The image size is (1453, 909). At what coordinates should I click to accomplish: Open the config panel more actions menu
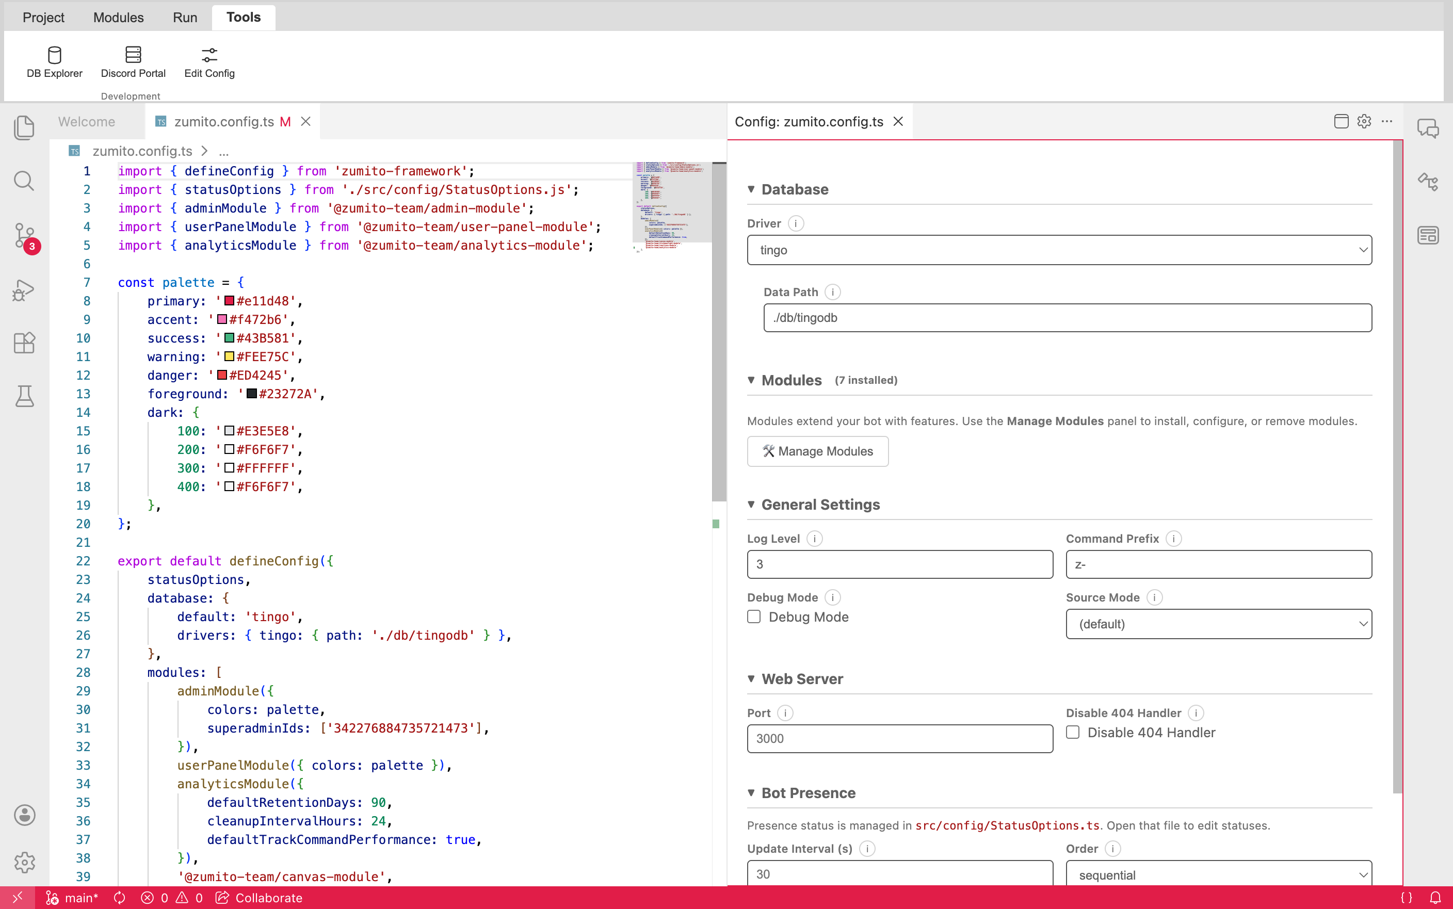point(1387,121)
